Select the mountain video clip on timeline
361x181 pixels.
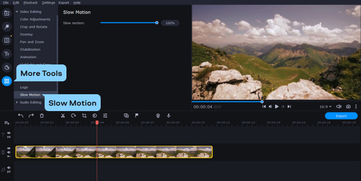click(x=114, y=152)
